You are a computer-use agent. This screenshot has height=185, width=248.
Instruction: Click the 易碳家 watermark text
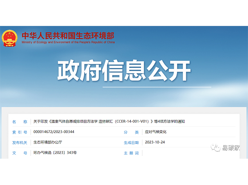[x=231, y=148]
